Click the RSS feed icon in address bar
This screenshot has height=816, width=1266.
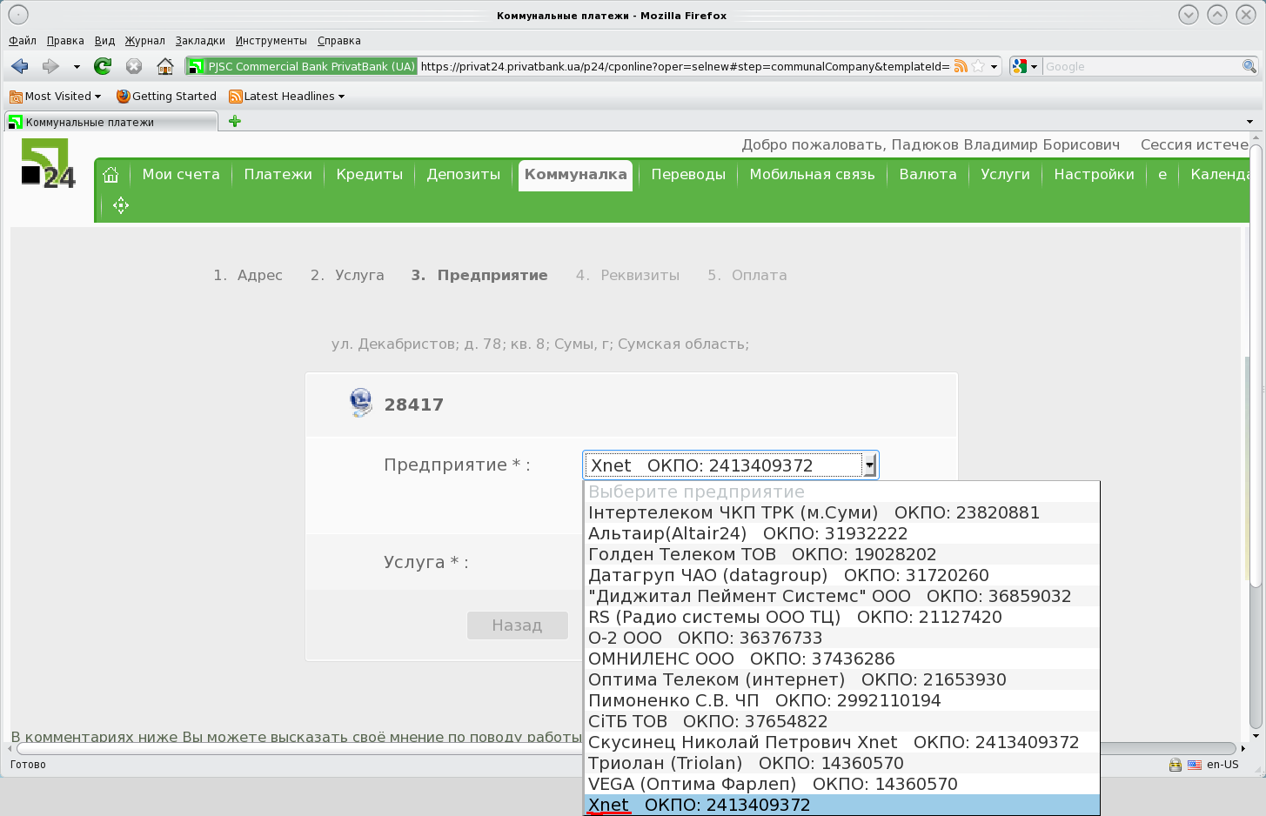point(961,66)
